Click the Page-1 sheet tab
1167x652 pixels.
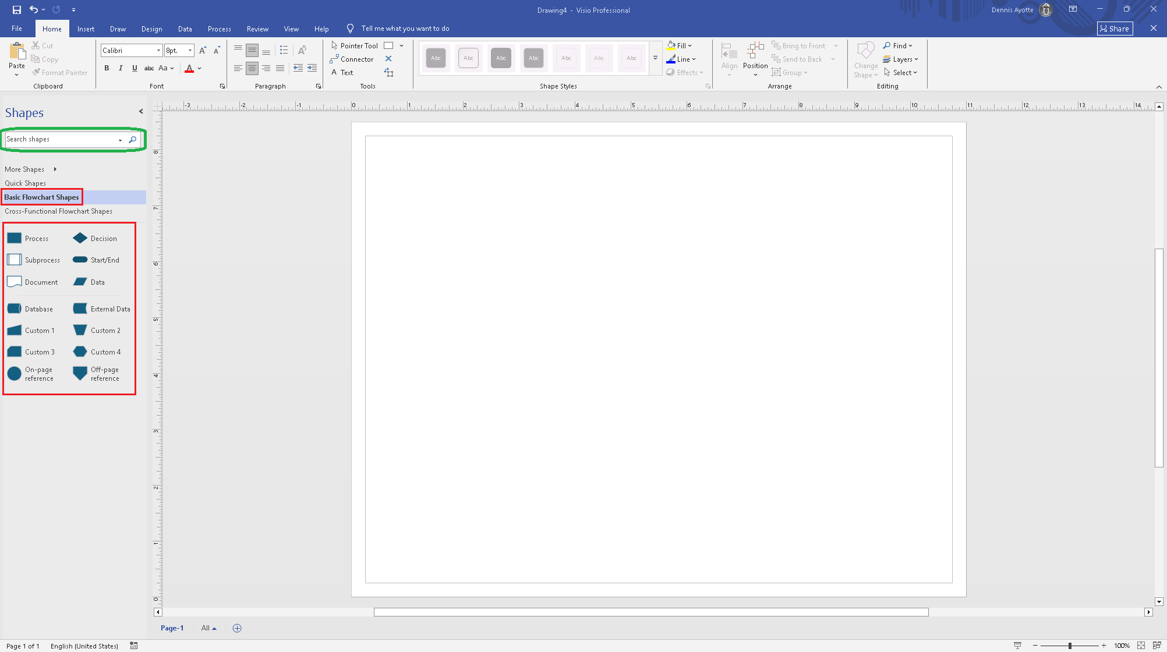click(172, 628)
